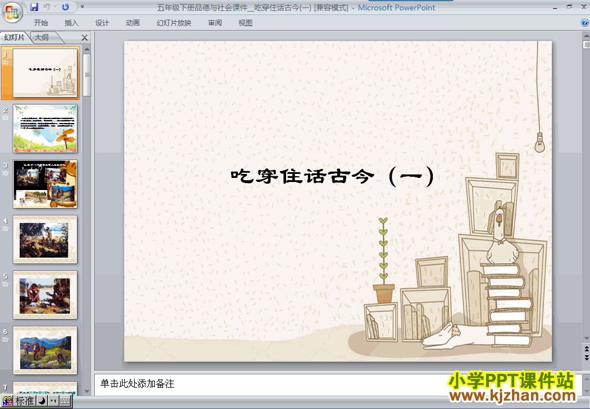This screenshot has height=409, width=590.
Task: Click the animation star icon under slide 3
Action: coord(5,173)
